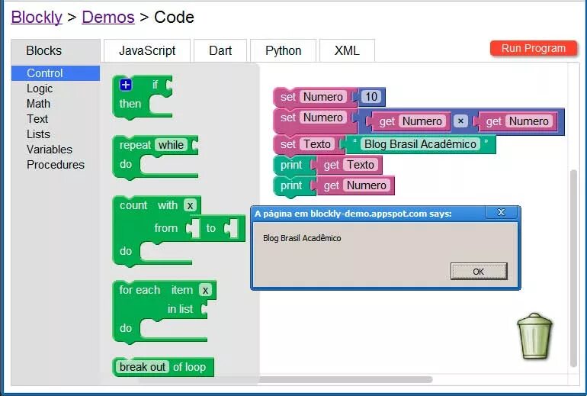The height and width of the screenshot is (396, 587).
Task: Open the right get Numero variable dropdown
Action: pos(528,121)
